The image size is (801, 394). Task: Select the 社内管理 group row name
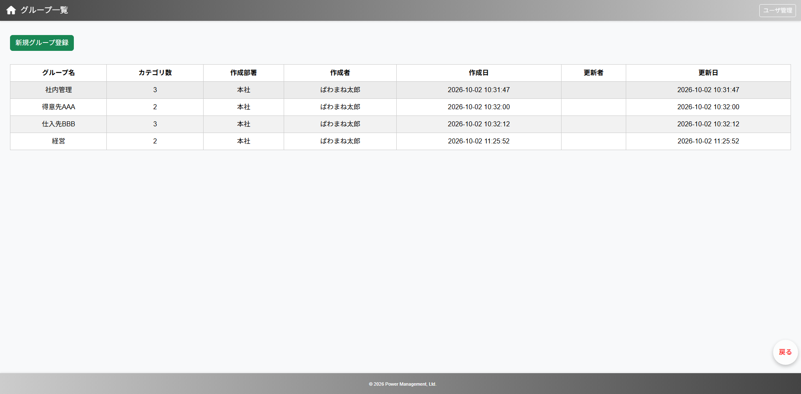pyautogui.click(x=58, y=90)
